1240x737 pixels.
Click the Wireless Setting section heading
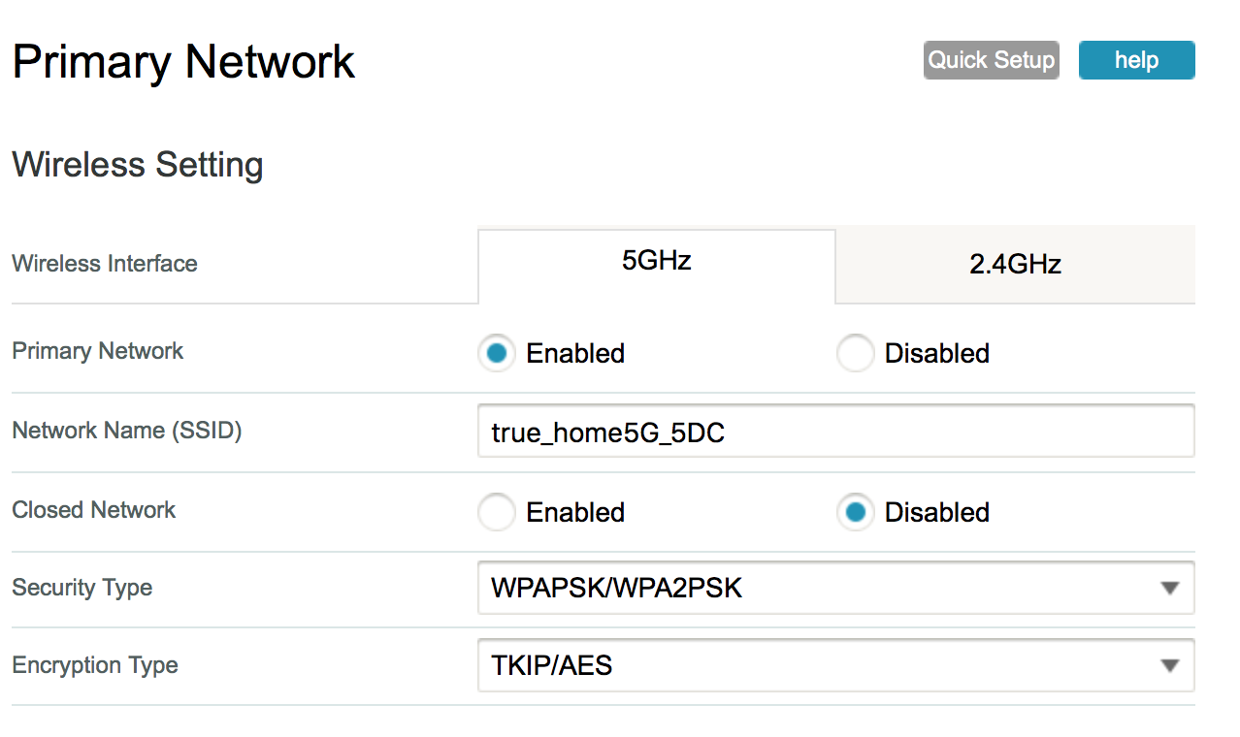tap(138, 165)
